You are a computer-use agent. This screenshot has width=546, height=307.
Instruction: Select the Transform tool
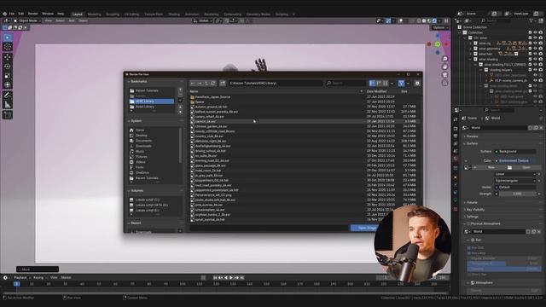point(8,84)
